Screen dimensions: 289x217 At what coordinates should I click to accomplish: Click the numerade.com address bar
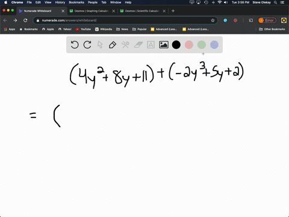click(x=125, y=20)
